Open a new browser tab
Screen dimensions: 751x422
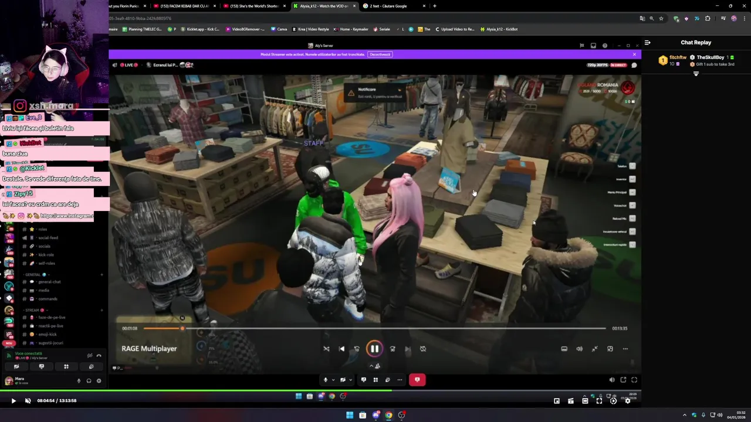click(434, 6)
